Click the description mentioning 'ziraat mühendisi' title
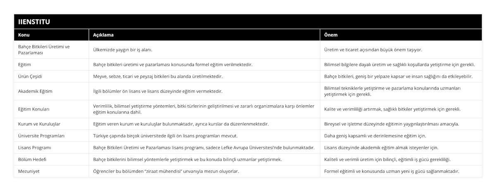Viewport: 496px width, 191px height. pyautogui.click(x=166, y=171)
